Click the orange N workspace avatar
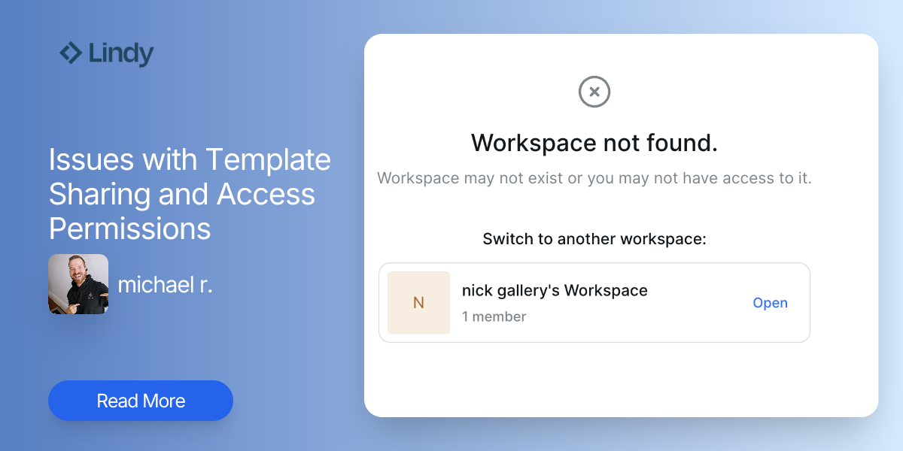Viewport: 903px width, 451px height. coord(418,302)
